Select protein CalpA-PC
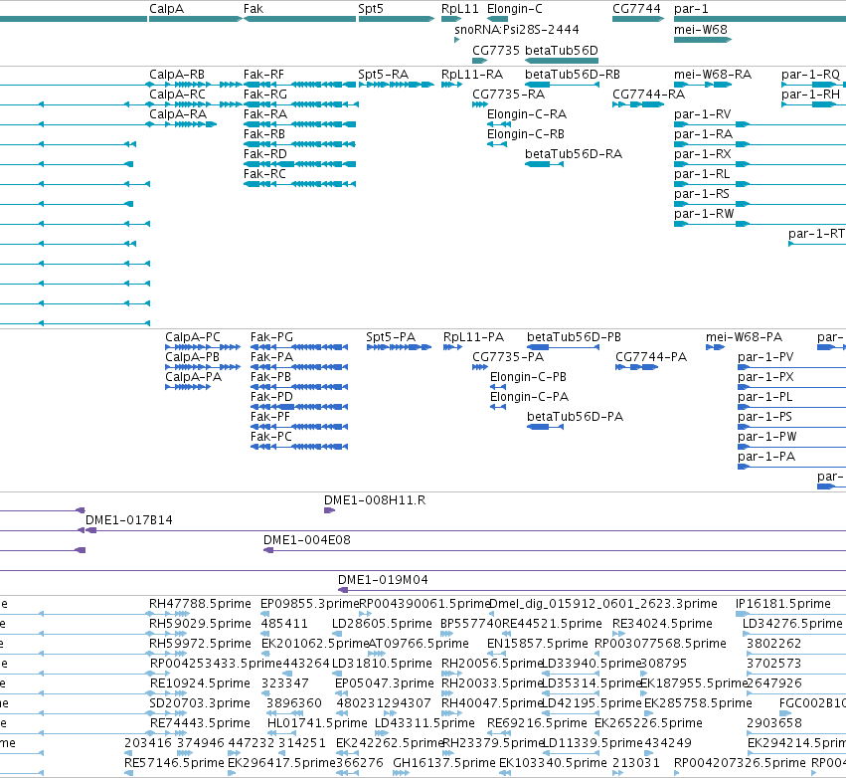Image resolution: width=846 pixels, height=778 pixels. tap(203, 347)
